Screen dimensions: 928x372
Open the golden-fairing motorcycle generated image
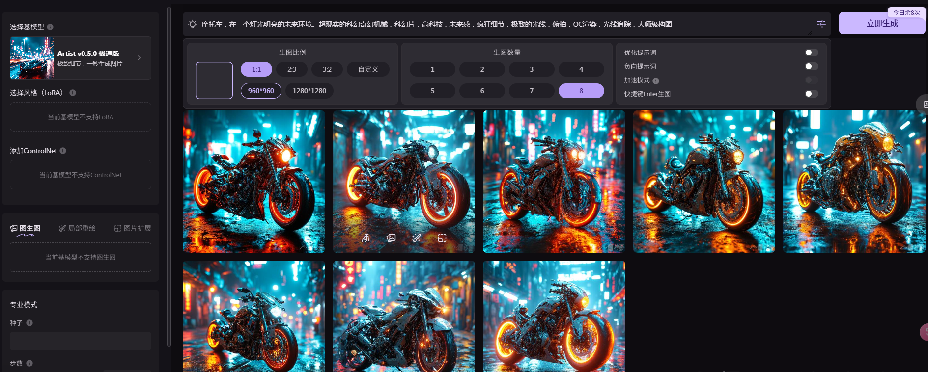click(x=854, y=182)
